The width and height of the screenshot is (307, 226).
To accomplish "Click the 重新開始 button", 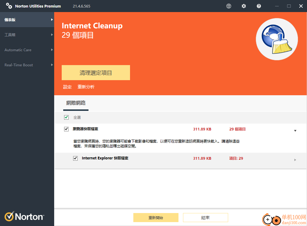I will click(156, 218).
